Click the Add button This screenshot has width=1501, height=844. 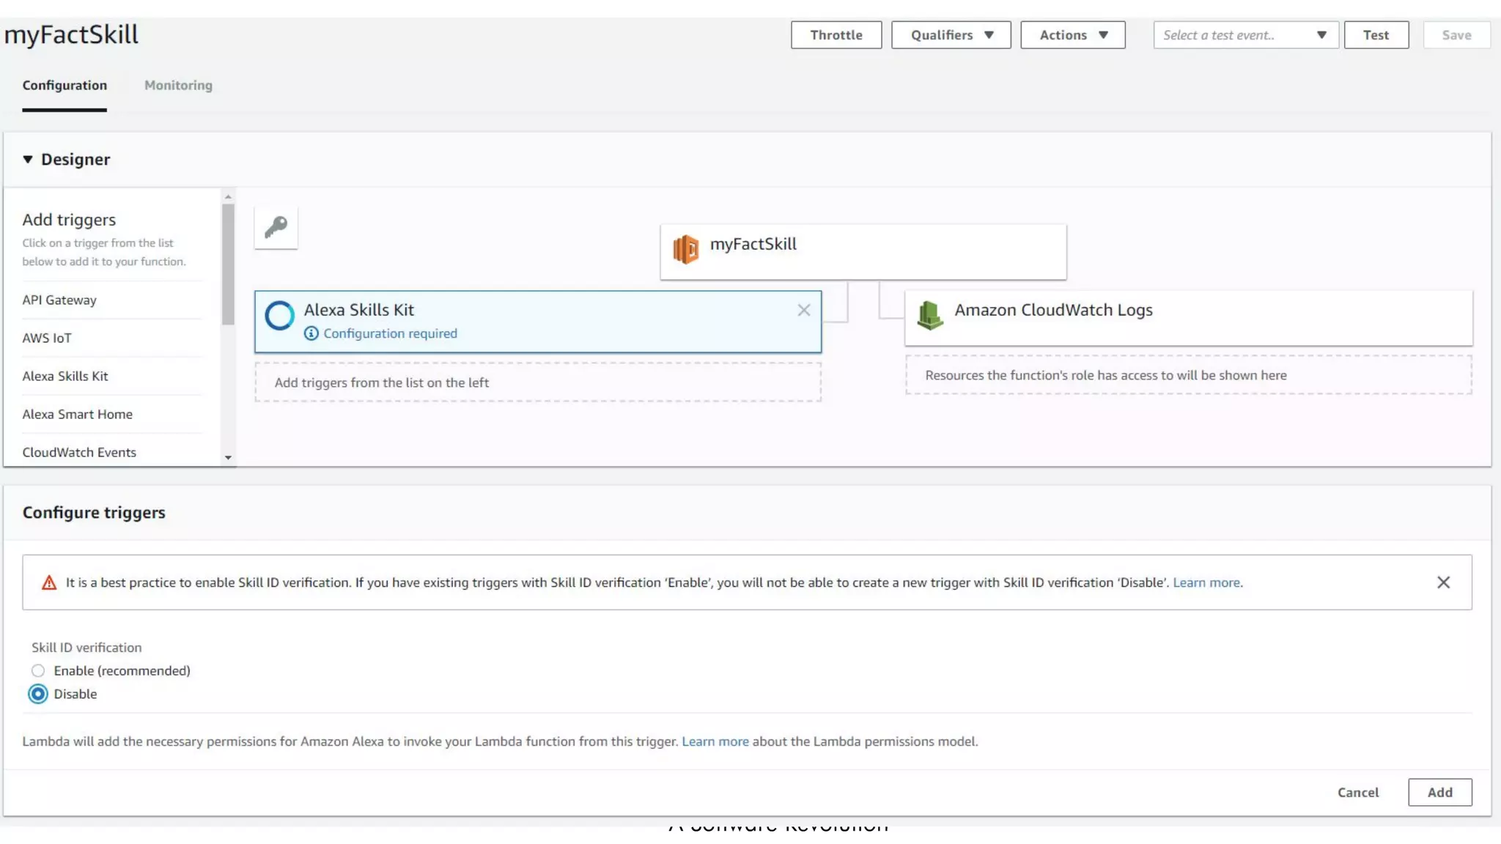tap(1439, 792)
